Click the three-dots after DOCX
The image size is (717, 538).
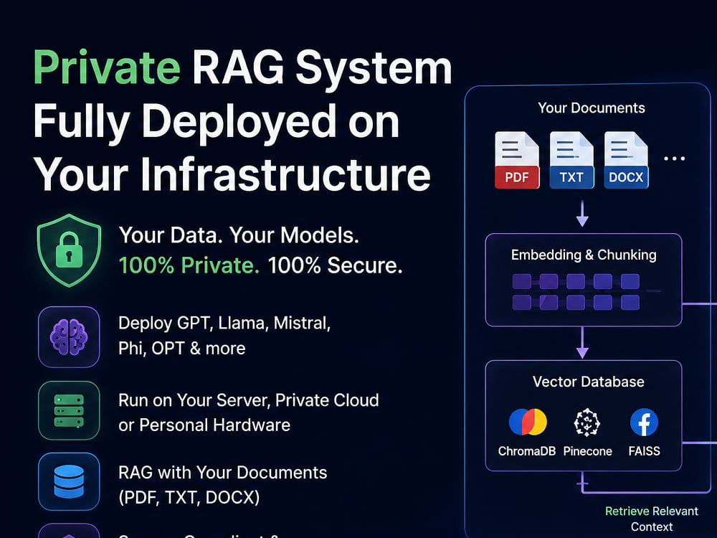point(675,159)
